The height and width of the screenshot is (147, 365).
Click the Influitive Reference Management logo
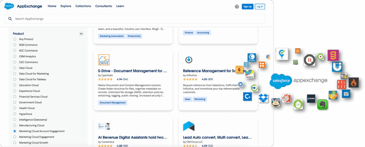(x=189, y=60)
